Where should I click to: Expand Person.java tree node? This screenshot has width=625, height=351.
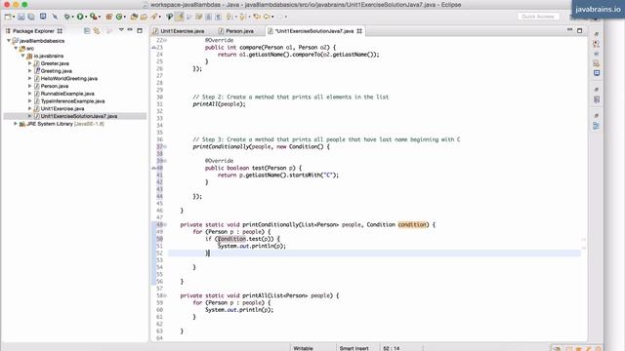(x=30, y=86)
